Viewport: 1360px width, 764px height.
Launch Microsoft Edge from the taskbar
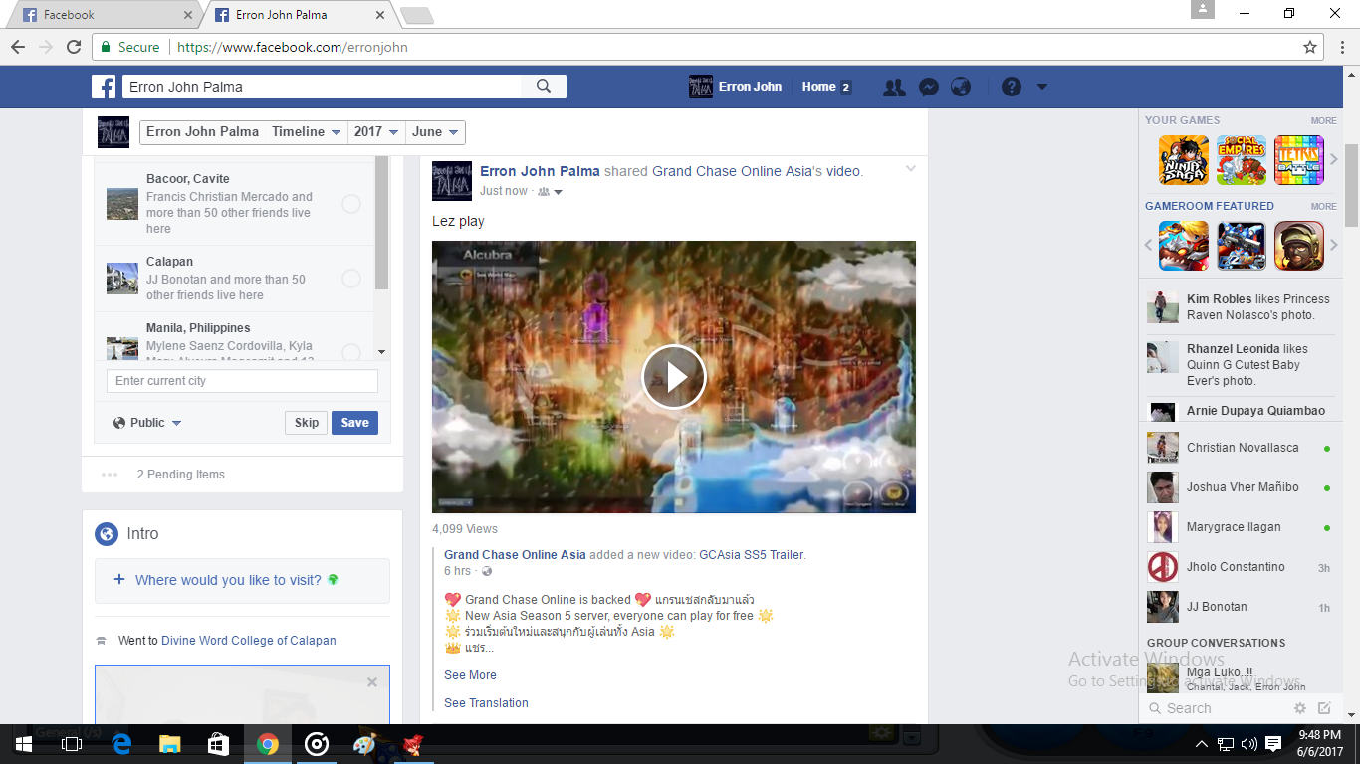tap(121, 744)
